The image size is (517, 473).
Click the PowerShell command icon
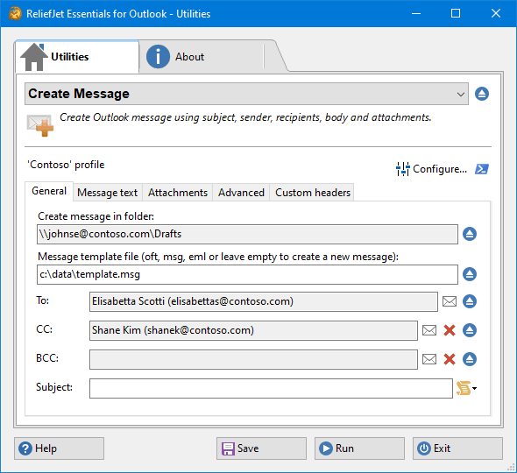[482, 169]
